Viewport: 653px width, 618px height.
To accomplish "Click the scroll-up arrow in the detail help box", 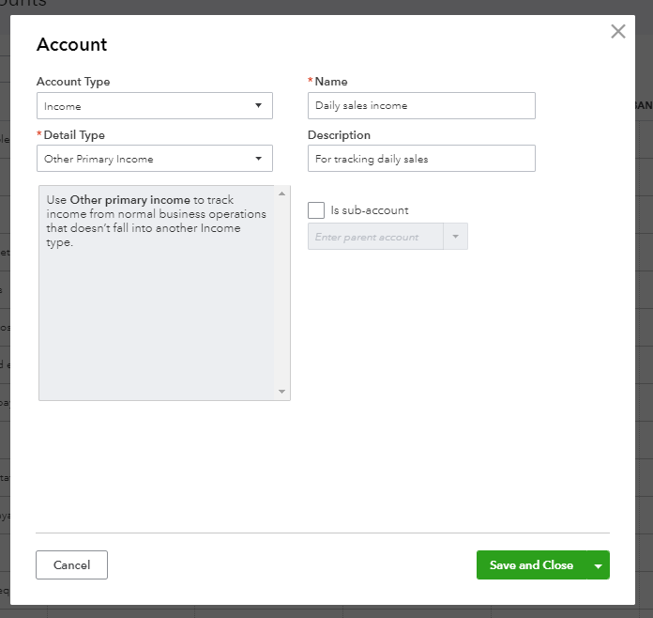I will 281,194.
